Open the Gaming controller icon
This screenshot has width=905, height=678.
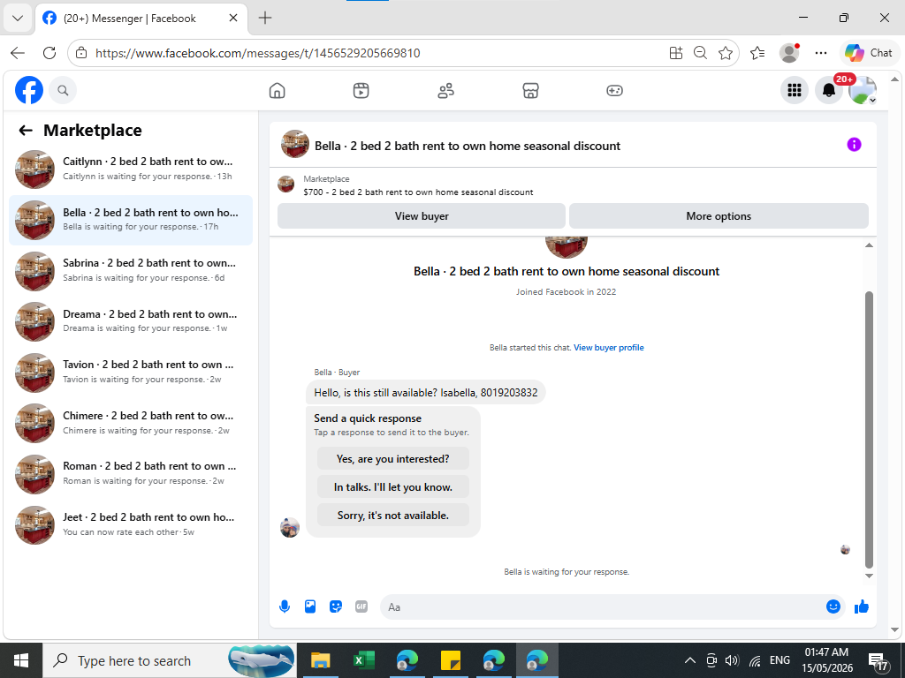click(x=615, y=91)
